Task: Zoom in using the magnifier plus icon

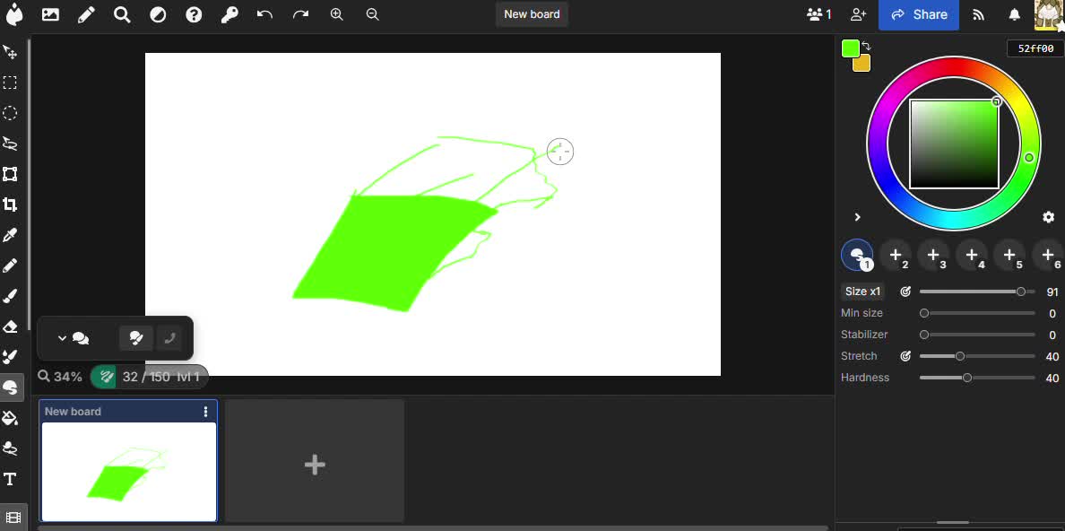Action: click(x=336, y=14)
